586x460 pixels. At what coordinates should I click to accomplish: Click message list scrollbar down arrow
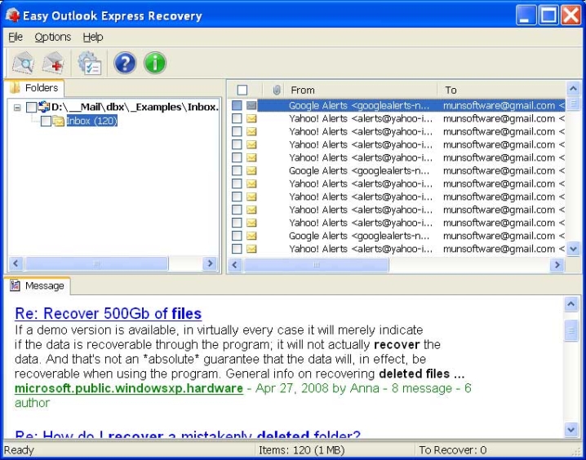pyautogui.click(x=573, y=249)
